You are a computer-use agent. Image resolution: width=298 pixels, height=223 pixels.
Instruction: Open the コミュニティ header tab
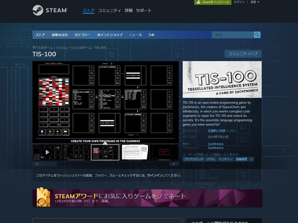(x=109, y=11)
